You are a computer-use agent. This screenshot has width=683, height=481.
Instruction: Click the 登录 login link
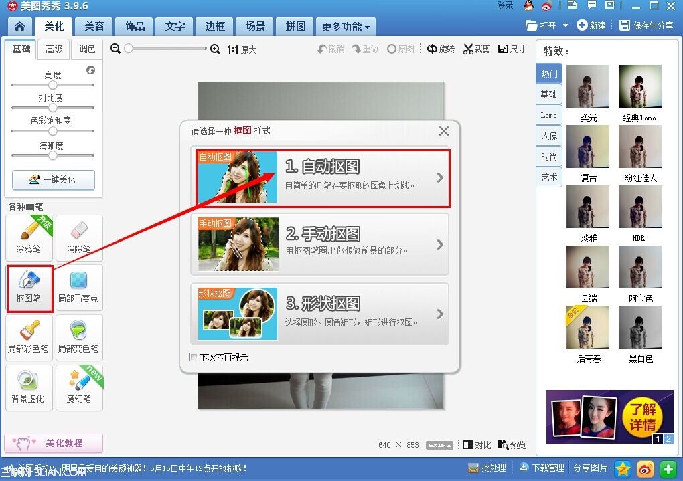coord(505,5)
